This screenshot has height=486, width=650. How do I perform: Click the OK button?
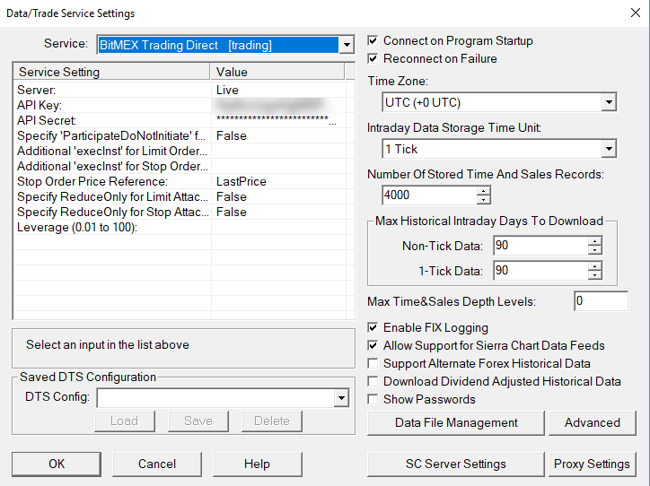[x=57, y=464]
